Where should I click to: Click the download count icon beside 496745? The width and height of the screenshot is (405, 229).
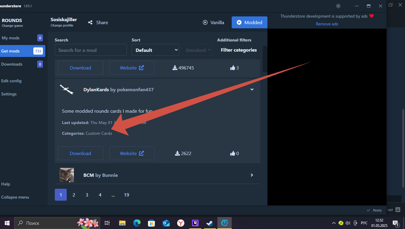[x=175, y=68]
